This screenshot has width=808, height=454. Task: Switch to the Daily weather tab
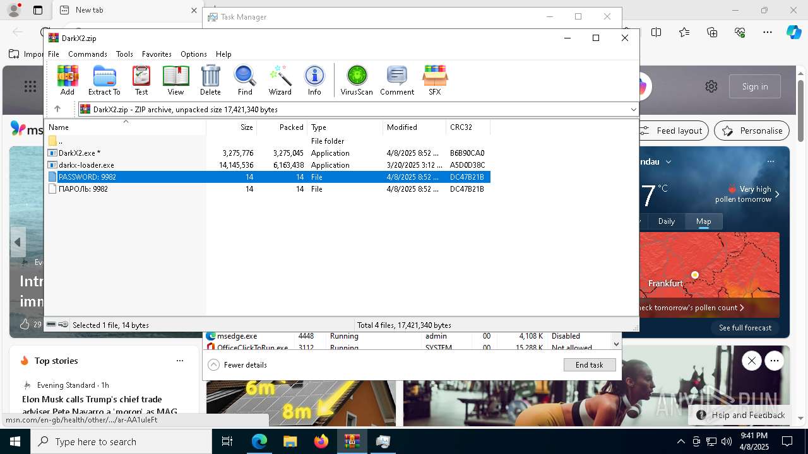click(667, 221)
